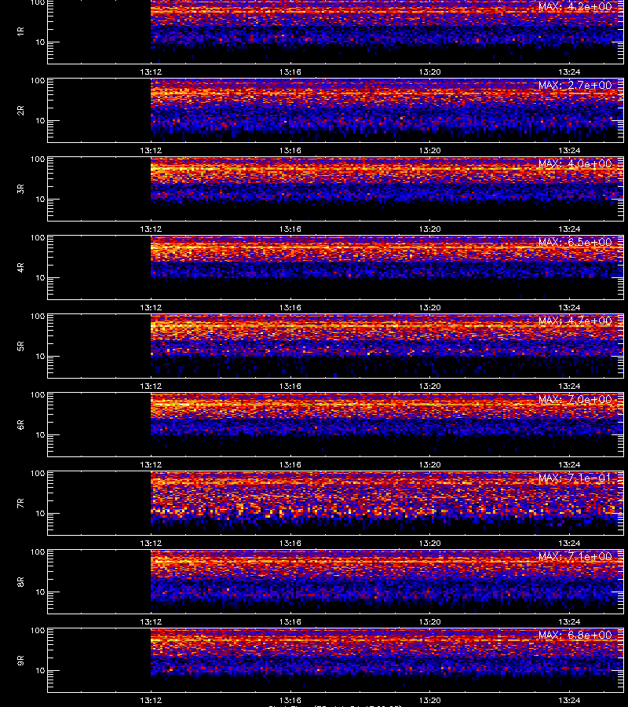
Task: Click the 13:24 tick label under panel 4R
Action: (569, 307)
